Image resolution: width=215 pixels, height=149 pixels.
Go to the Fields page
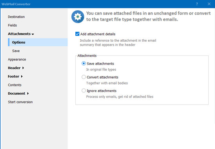tap(12, 25)
